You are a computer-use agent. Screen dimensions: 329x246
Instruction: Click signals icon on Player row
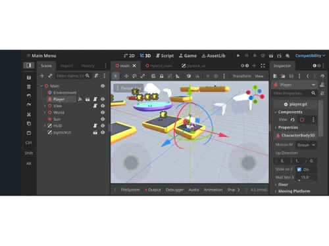click(x=80, y=99)
